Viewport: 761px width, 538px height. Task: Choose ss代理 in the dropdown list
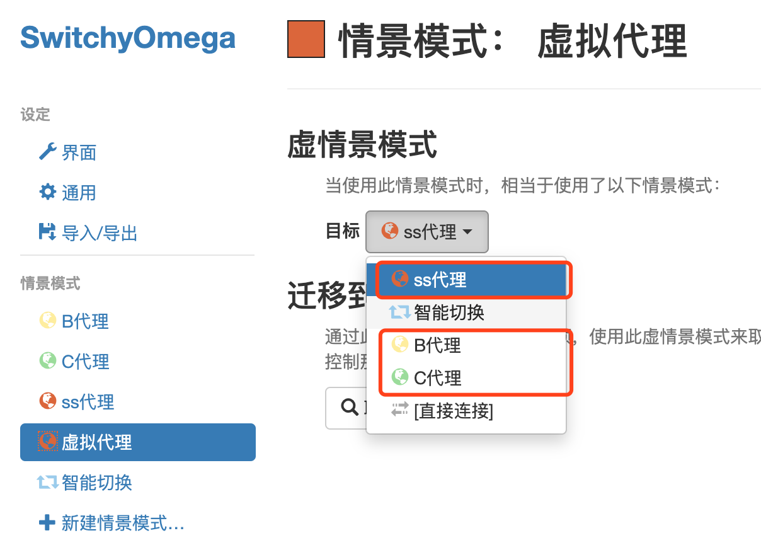pyautogui.click(x=466, y=280)
